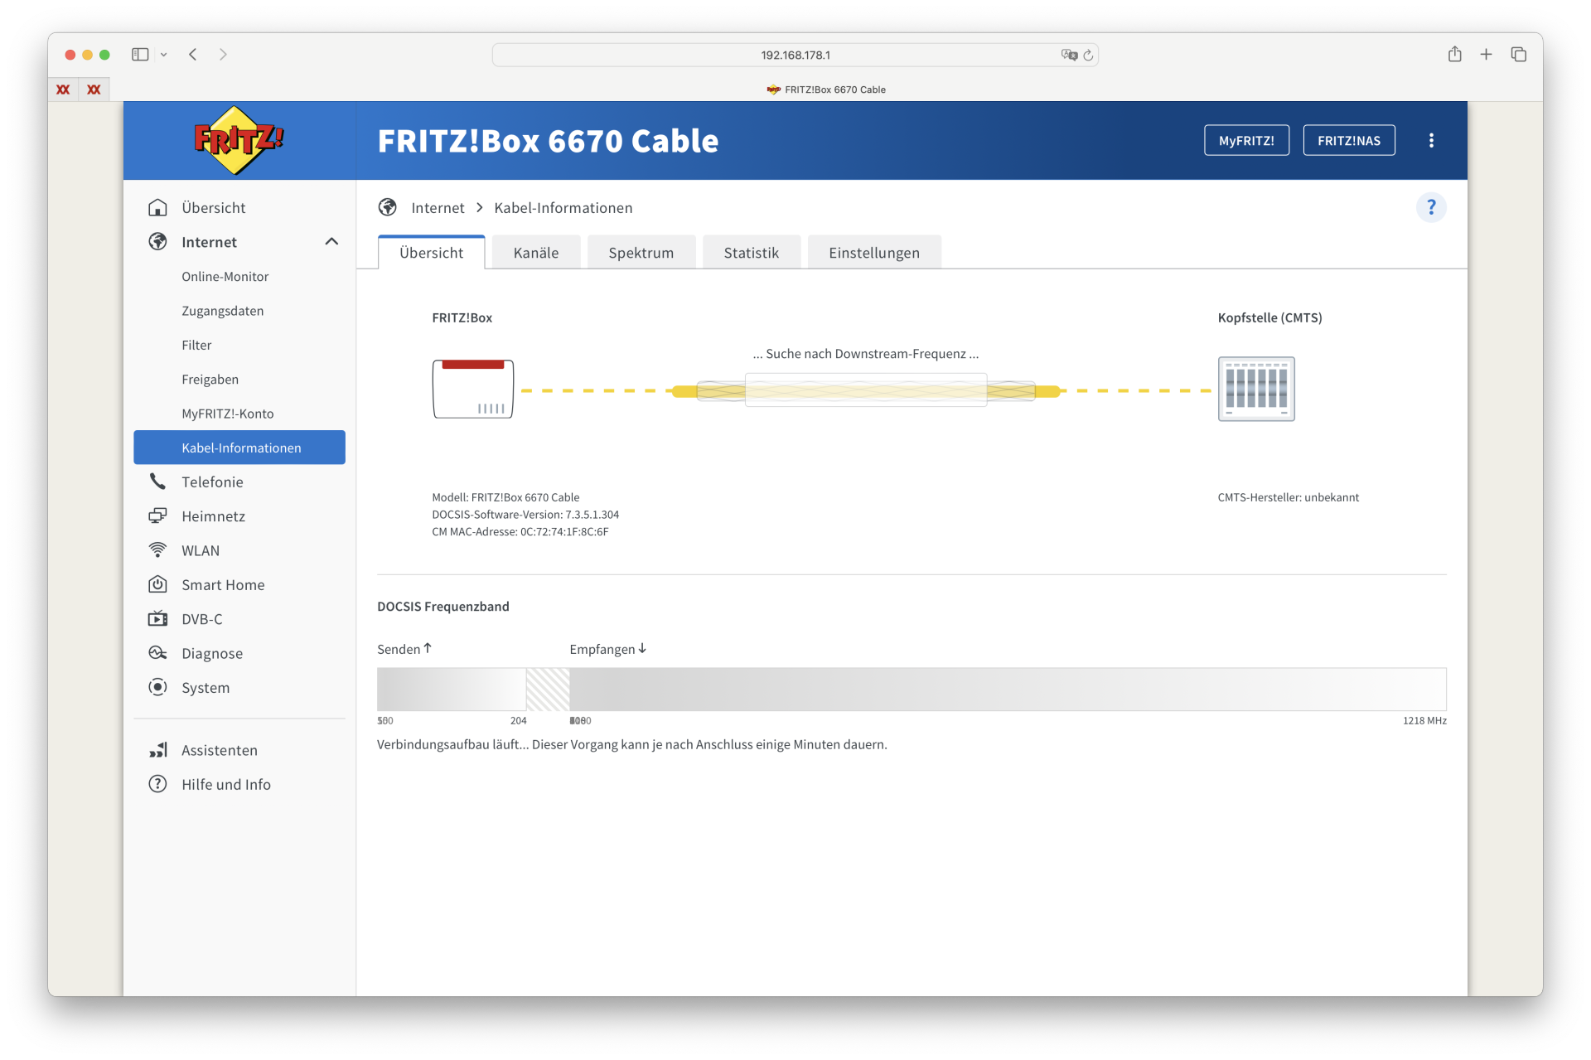Click the Safari sidebar toggle icon
Viewport: 1591px width, 1060px height.
coord(140,55)
